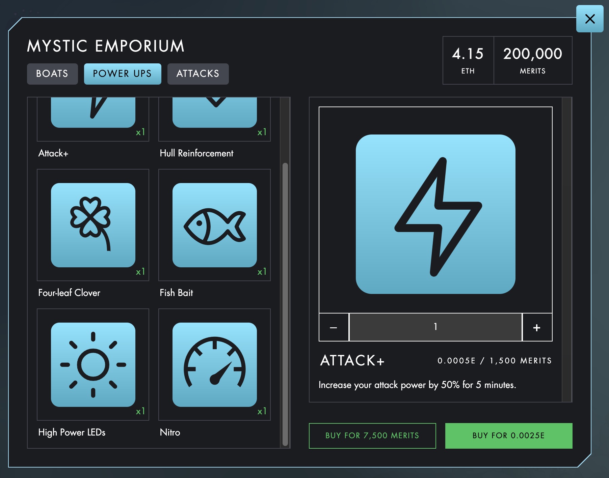Screen dimensions: 609x478
Task: Click the Merits balance display
Action: [x=533, y=60]
